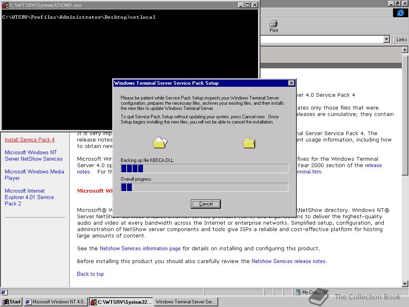This screenshot has height=307, width=409.
Task: Open Microsoft Windows Media Player link
Action: tap(34, 175)
